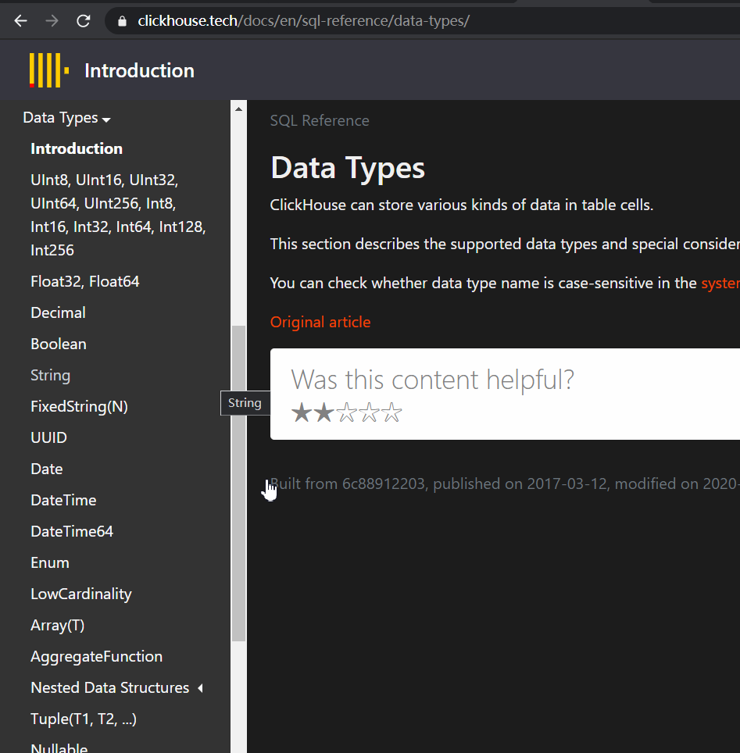Open the String data type page
The width and height of the screenshot is (740, 753).
point(50,376)
